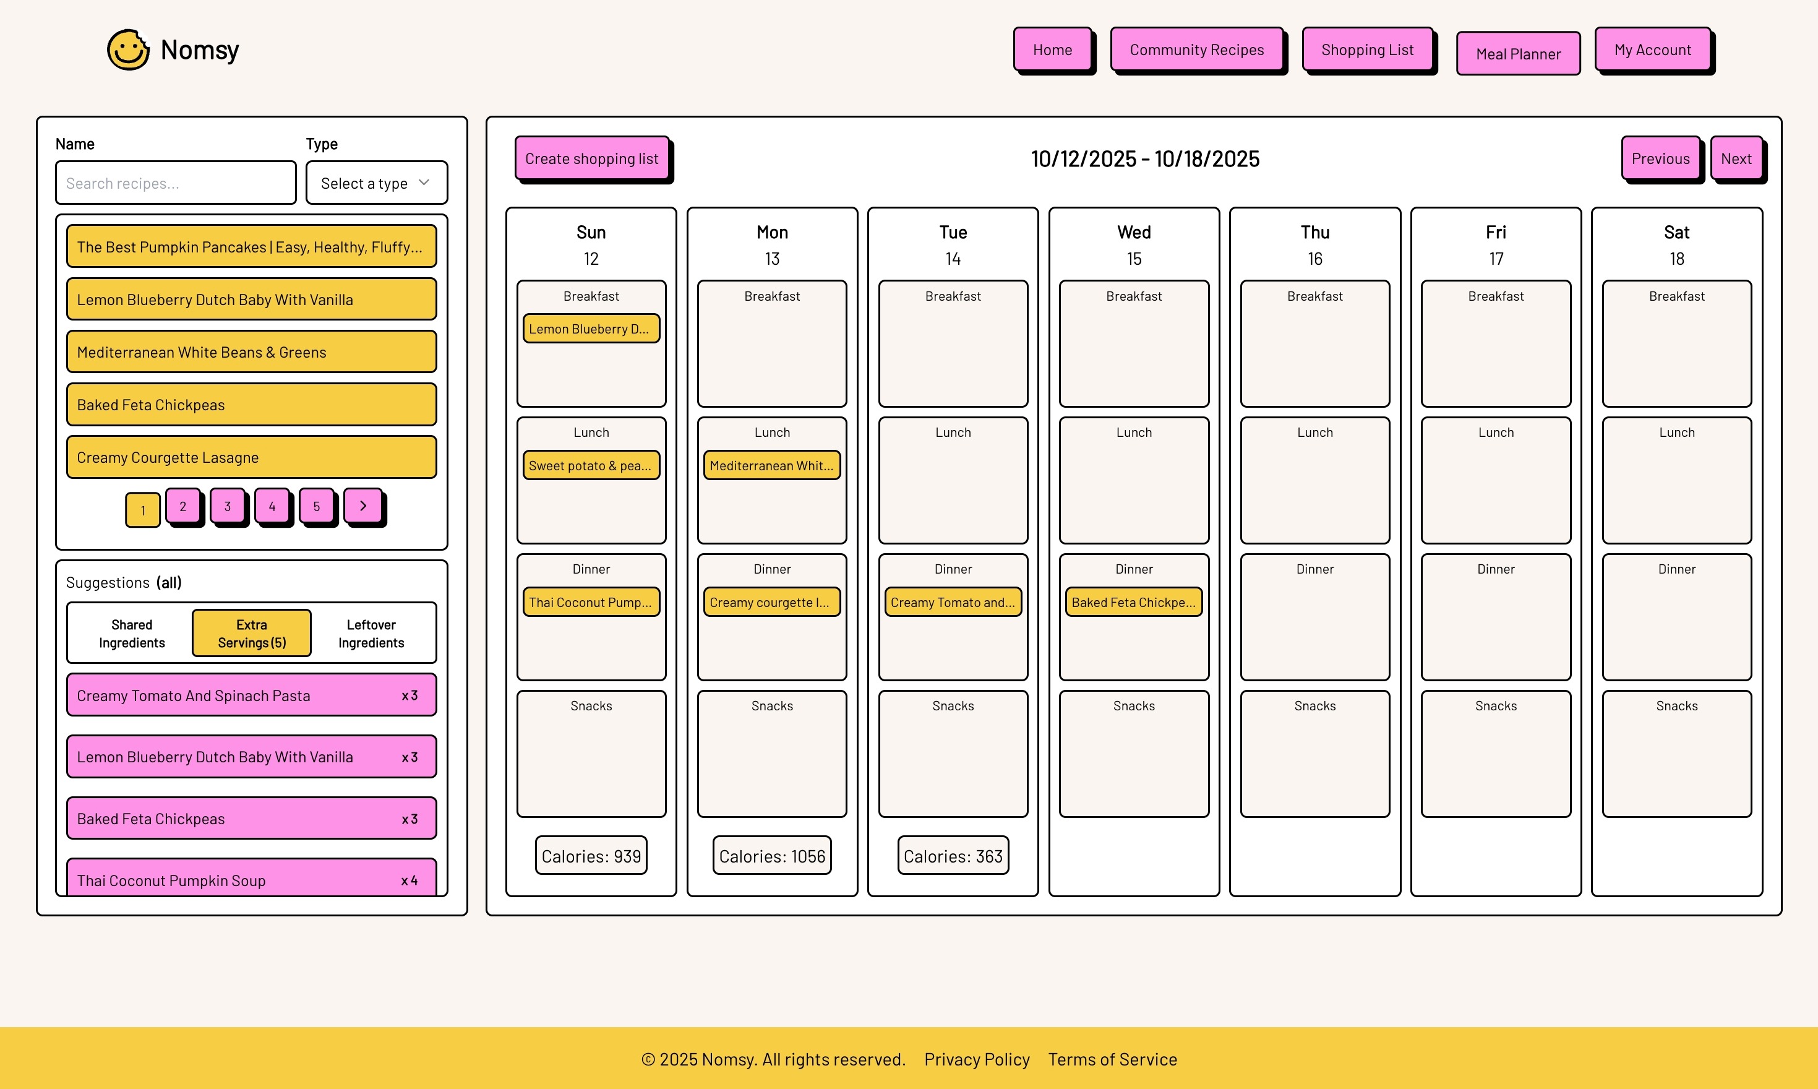Switch to Shared Ingredients suggestions

tap(132, 634)
